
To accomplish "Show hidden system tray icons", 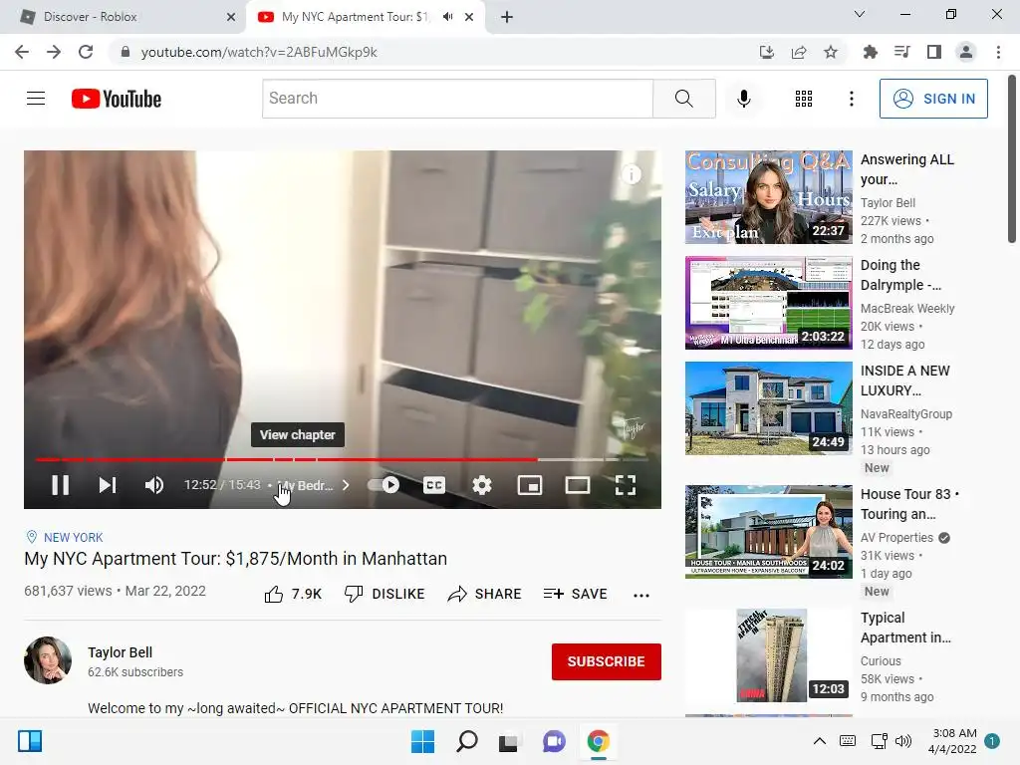I will tap(820, 741).
